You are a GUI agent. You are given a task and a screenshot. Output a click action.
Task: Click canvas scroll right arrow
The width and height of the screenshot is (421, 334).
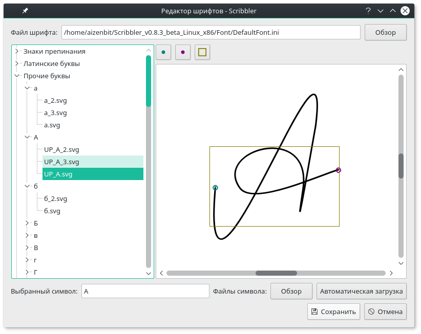391,273
